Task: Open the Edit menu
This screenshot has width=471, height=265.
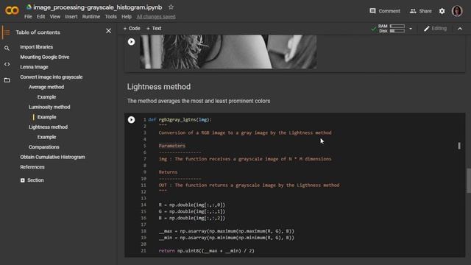Action: tap(41, 17)
